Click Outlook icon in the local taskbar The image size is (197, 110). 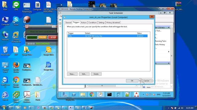[31, 108]
